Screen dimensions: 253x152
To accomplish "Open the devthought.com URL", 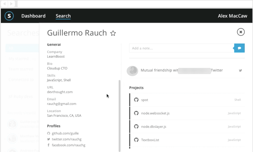I will tap(60, 92).
